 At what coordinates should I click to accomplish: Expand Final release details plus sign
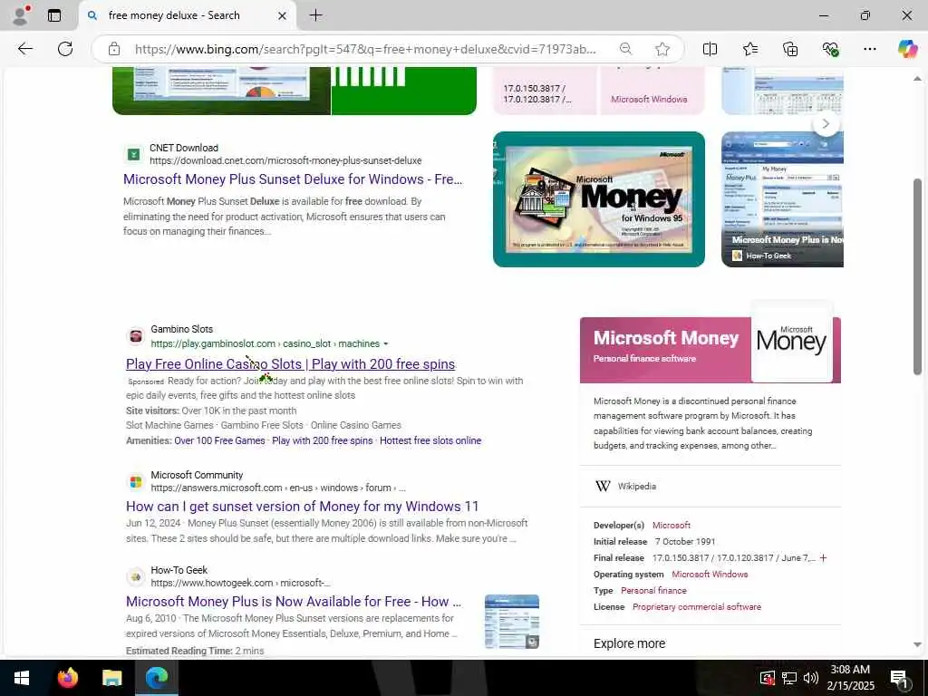(823, 558)
